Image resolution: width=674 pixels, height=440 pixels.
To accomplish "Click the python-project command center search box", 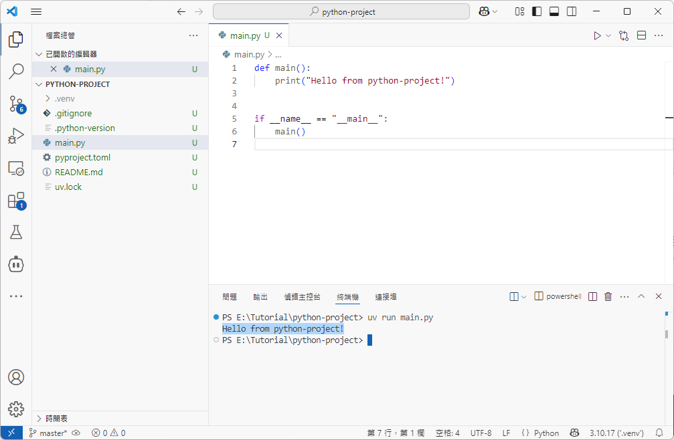I will [x=341, y=11].
